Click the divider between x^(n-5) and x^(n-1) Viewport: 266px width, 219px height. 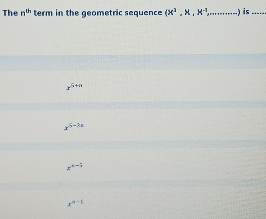tap(133, 185)
